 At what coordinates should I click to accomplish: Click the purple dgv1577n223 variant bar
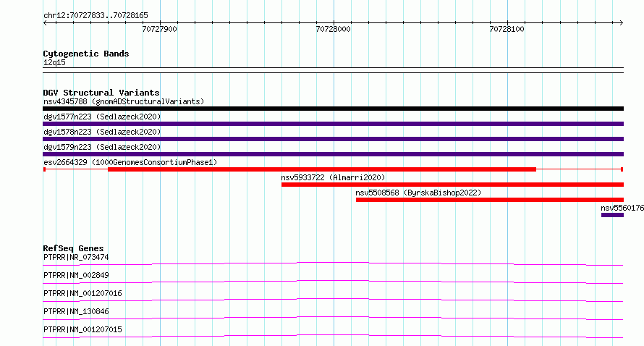[x=333, y=124]
